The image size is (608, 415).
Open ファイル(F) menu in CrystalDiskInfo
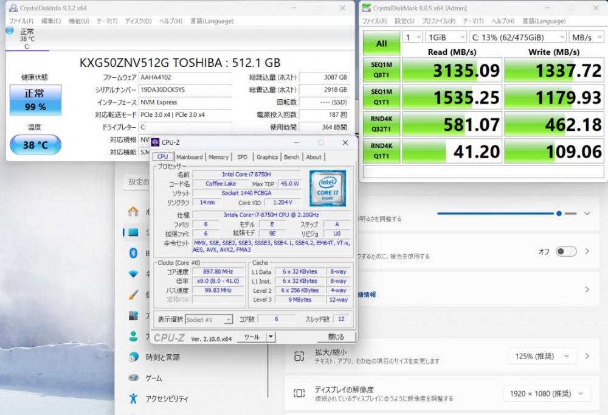(x=21, y=21)
